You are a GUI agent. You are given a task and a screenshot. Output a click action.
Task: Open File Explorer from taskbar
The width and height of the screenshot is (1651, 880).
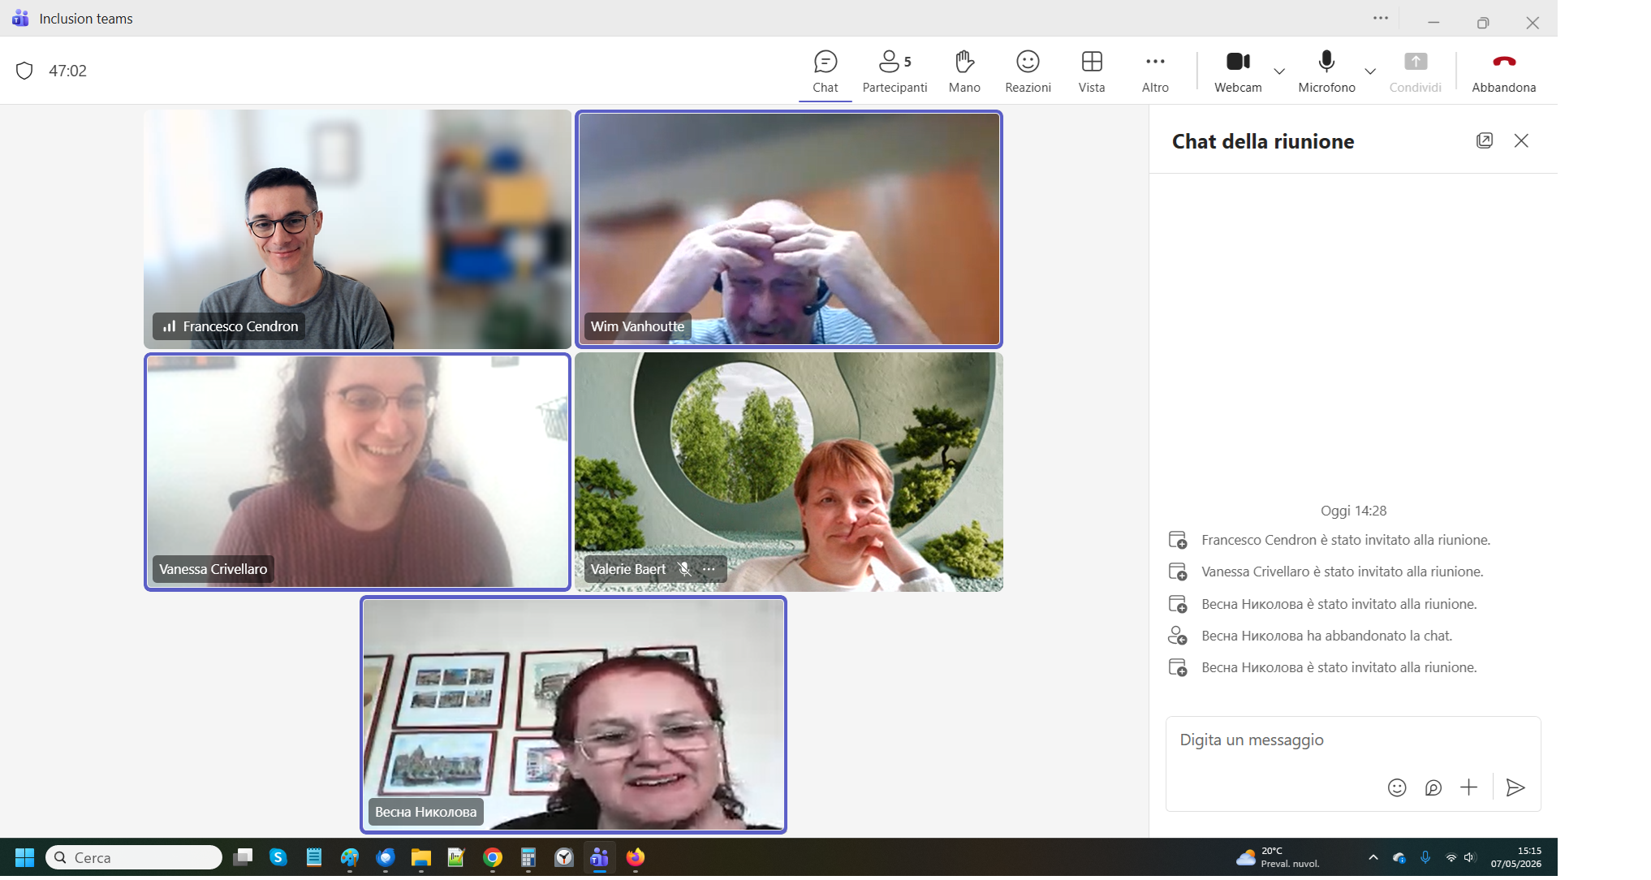pos(420,857)
